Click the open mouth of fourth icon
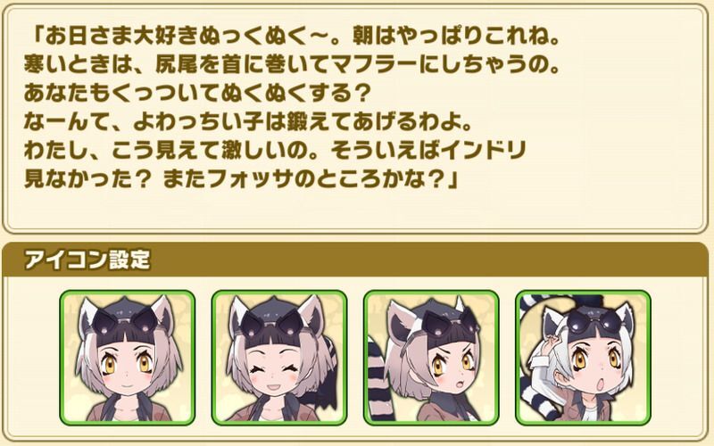Viewport: 714px width, 446px height. point(602,385)
